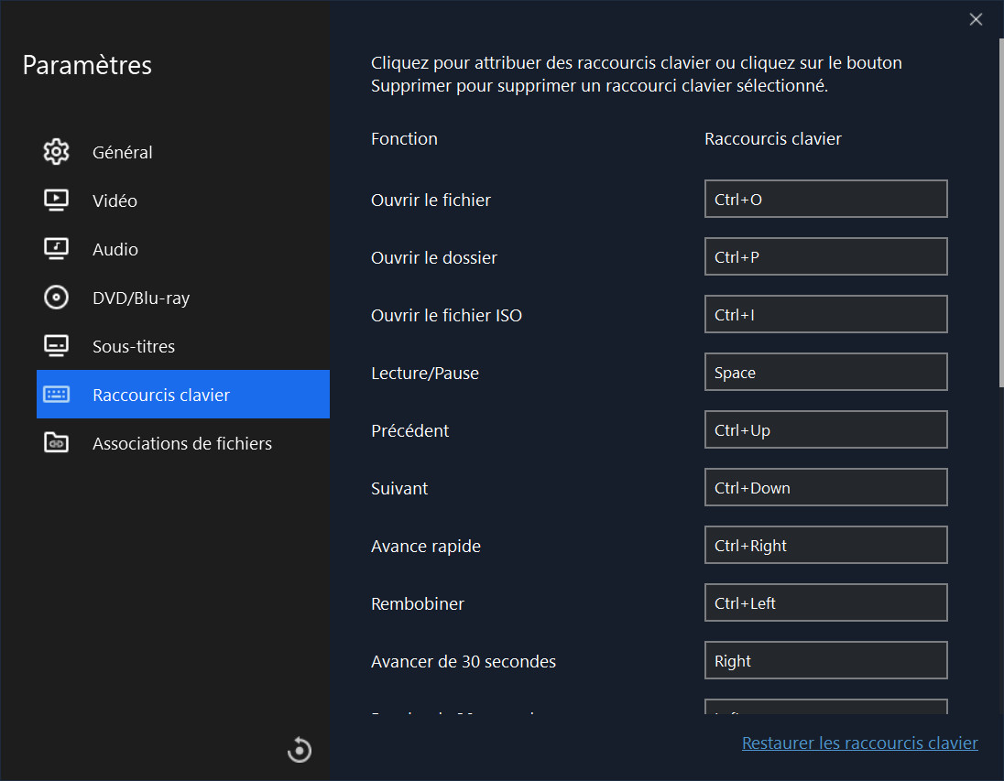
Task: Click the Avance rapide Ctrl+Right field
Action: (825, 546)
